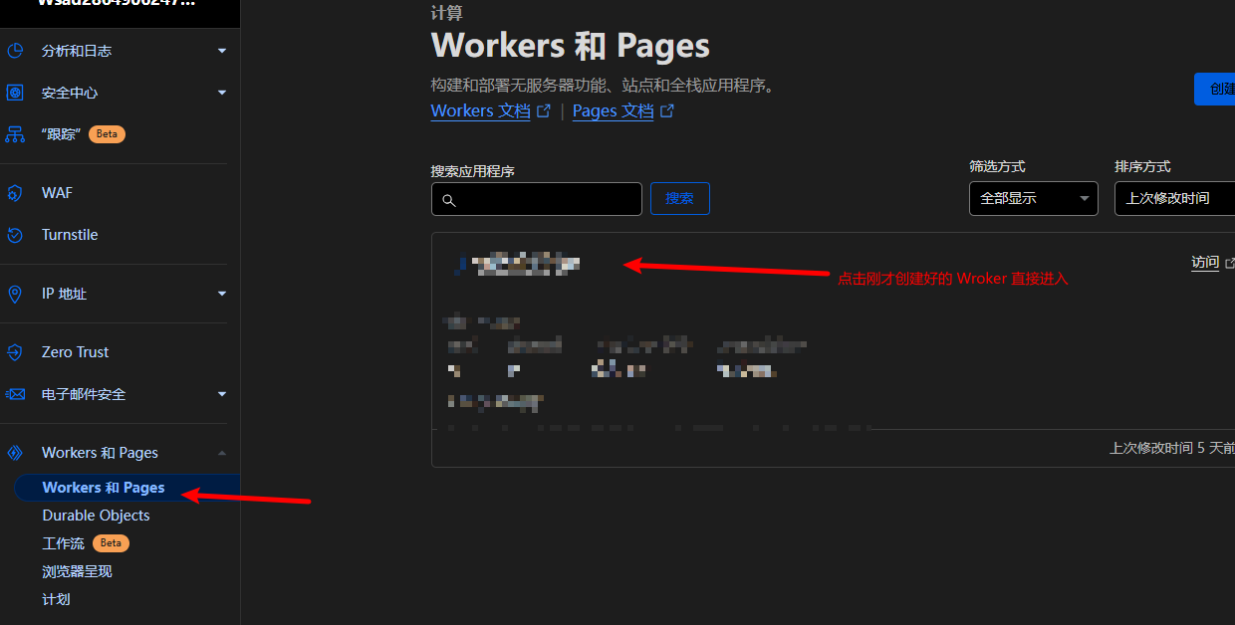Click external link icon beside 访问
1235x625 pixels.
pyautogui.click(x=1230, y=263)
